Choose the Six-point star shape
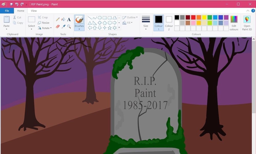 115,28
